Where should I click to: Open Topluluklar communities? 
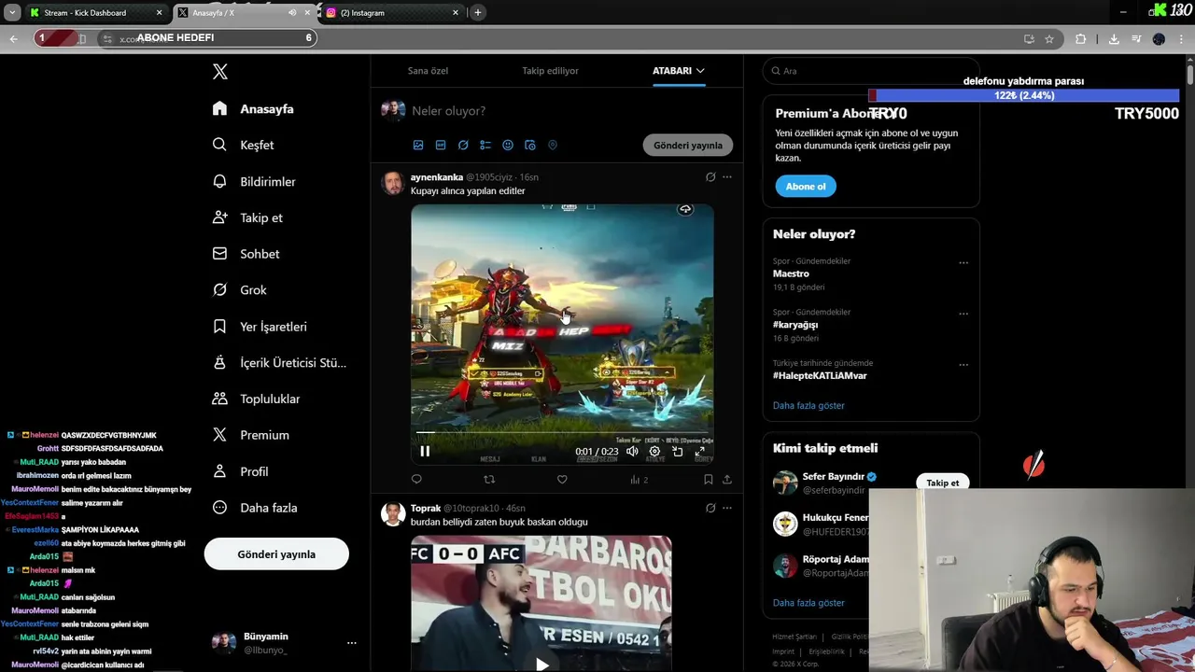click(x=256, y=399)
